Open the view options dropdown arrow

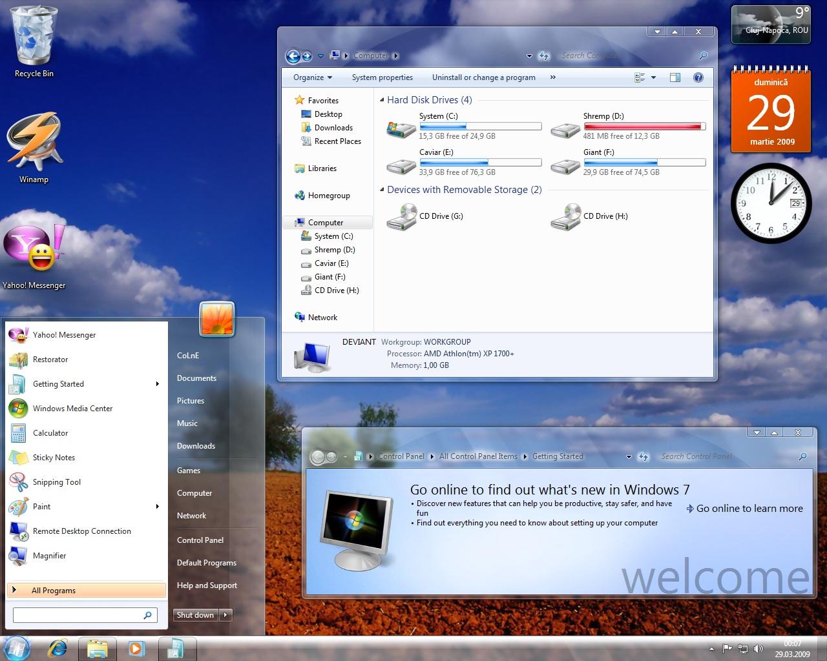pyautogui.click(x=653, y=77)
